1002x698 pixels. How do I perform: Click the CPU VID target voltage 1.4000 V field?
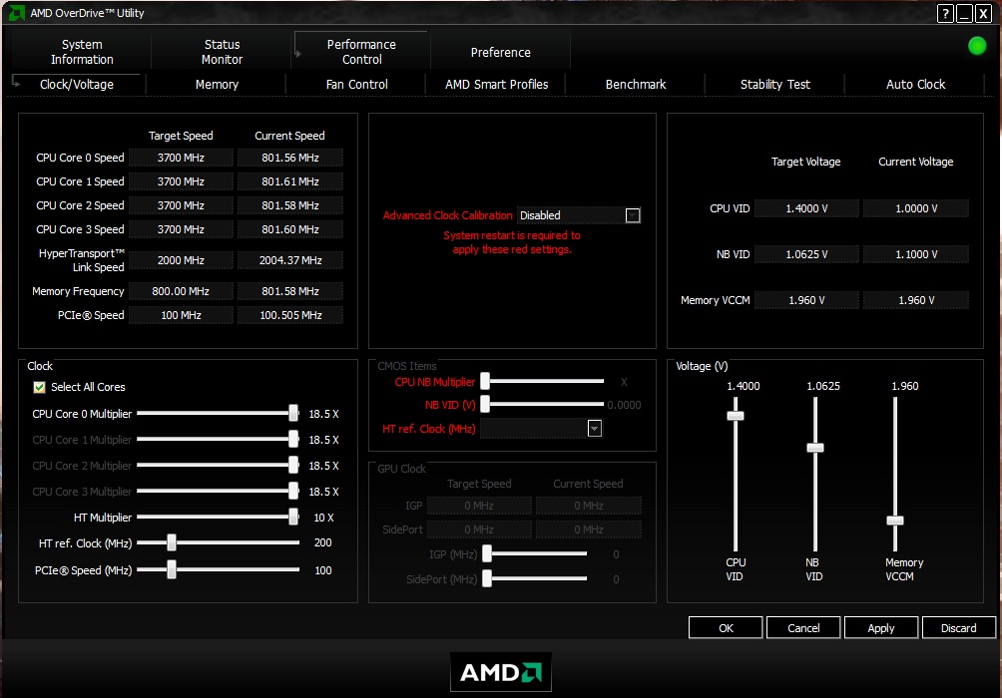tap(806, 208)
